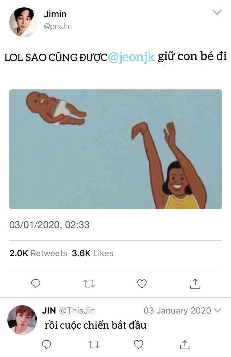Like Jimin's main tweet
Screen dimensions: 231x357
click(142, 283)
